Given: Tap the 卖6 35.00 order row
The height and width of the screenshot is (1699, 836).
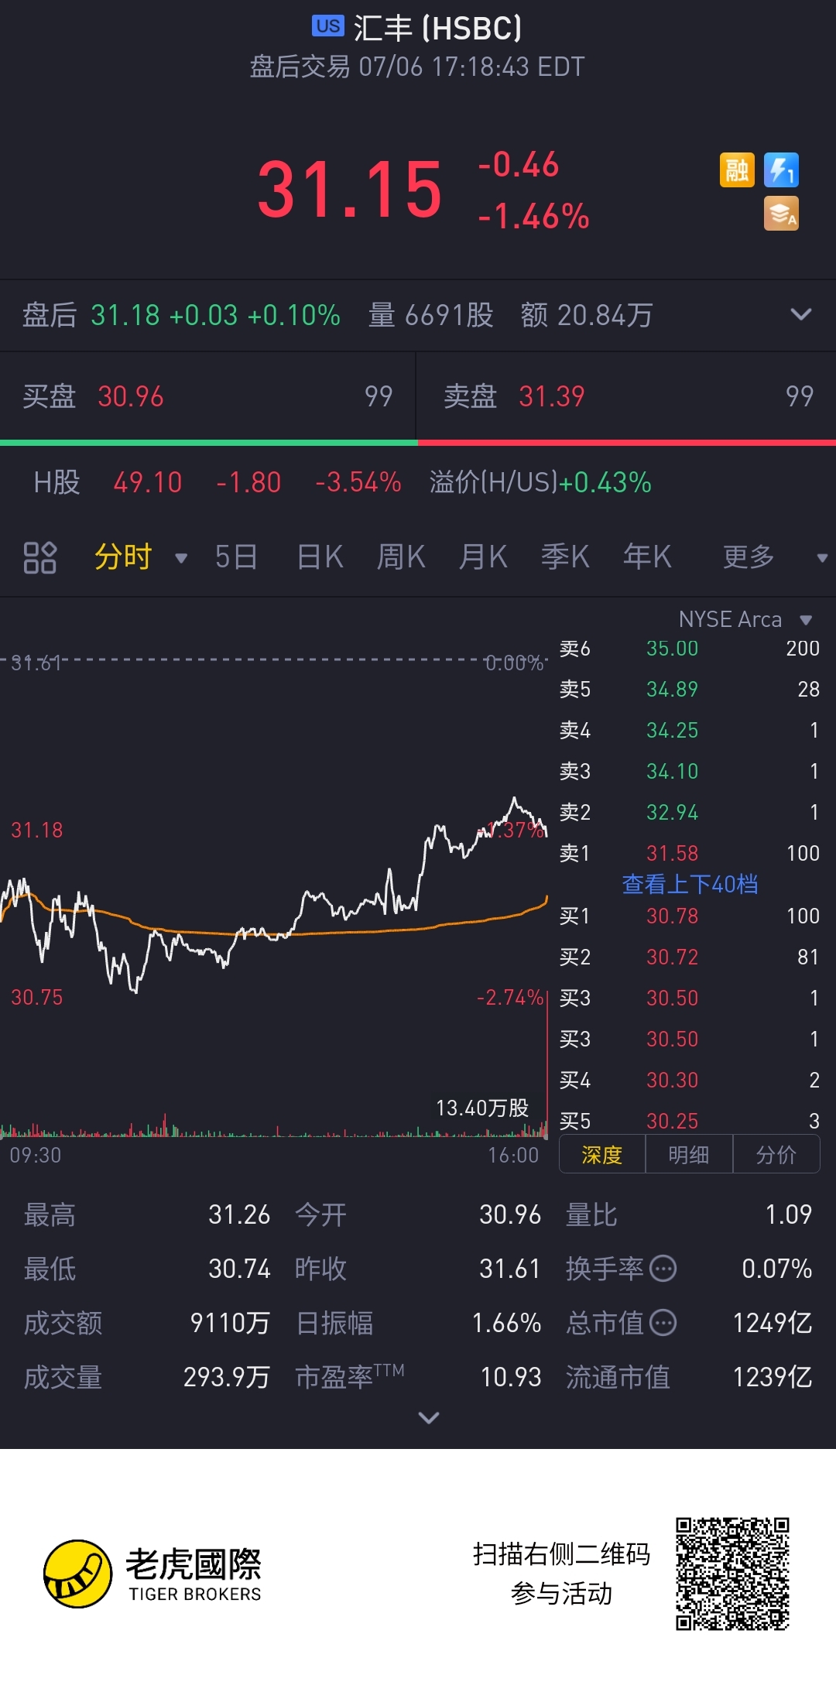Looking at the screenshot, I should [689, 649].
